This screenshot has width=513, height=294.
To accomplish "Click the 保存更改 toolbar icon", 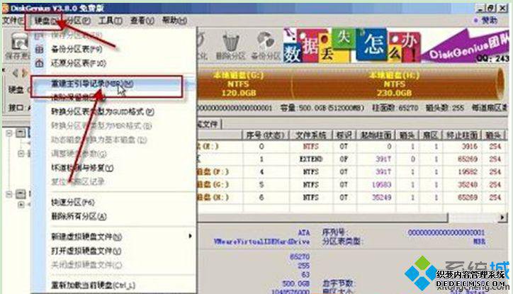I will 18,42.
